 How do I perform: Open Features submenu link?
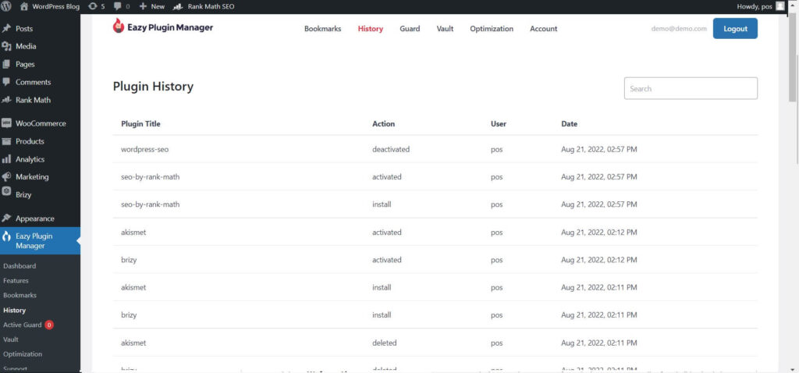click(x=16, y=281)
